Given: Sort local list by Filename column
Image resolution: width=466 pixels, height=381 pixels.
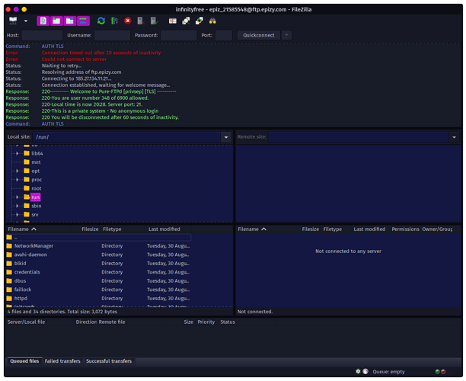Looking at the screenshot, I should [38, 229].
